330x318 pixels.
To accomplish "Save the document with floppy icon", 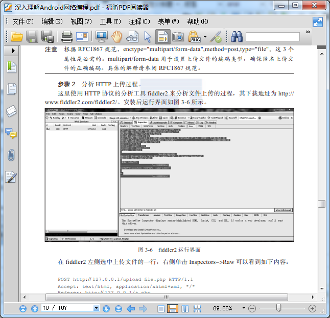I will (32, 37).
